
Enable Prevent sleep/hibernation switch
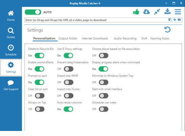(69, 69)
